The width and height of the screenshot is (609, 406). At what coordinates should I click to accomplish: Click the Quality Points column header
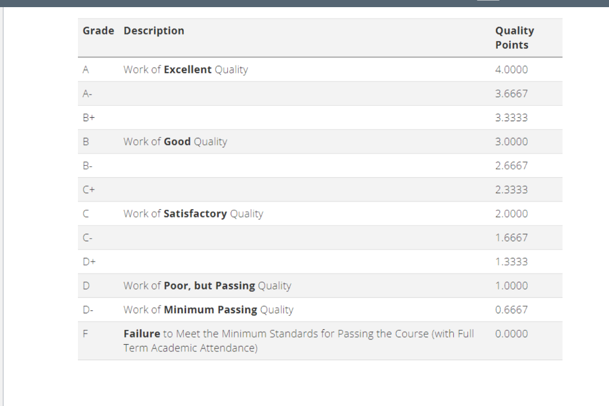(514, 37)
